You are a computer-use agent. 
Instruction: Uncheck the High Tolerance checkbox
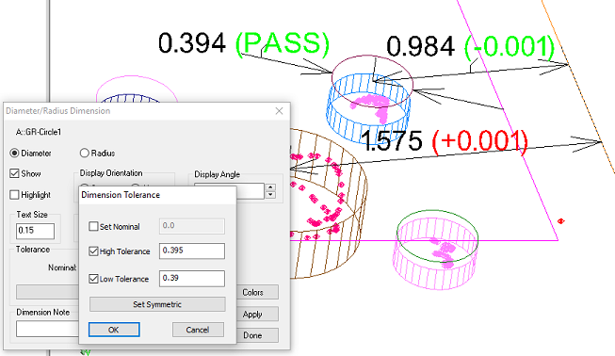(93, 251)
